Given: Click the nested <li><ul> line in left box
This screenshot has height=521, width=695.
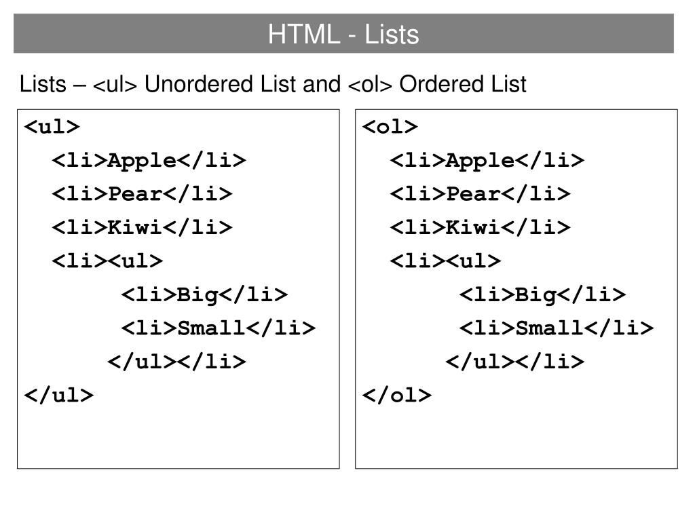Looking at the screenshot, I should (x=107, y=261).
